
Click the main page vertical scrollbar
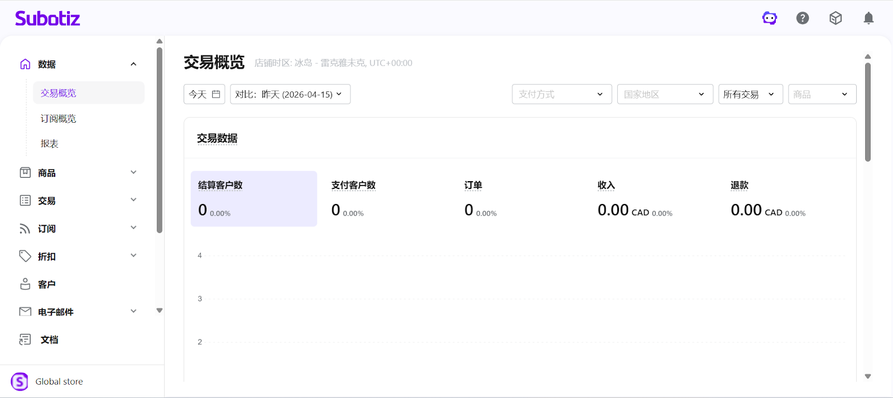pos(868,111)
